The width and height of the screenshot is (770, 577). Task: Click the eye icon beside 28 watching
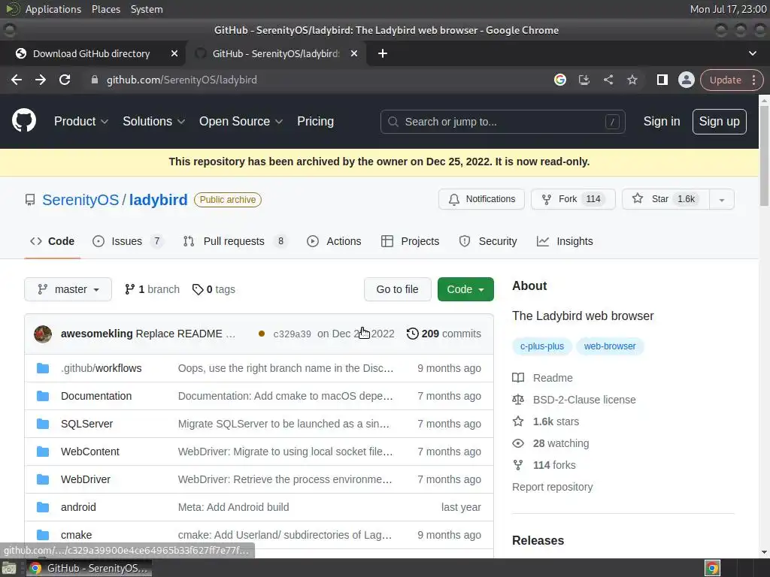click(518, 443)
